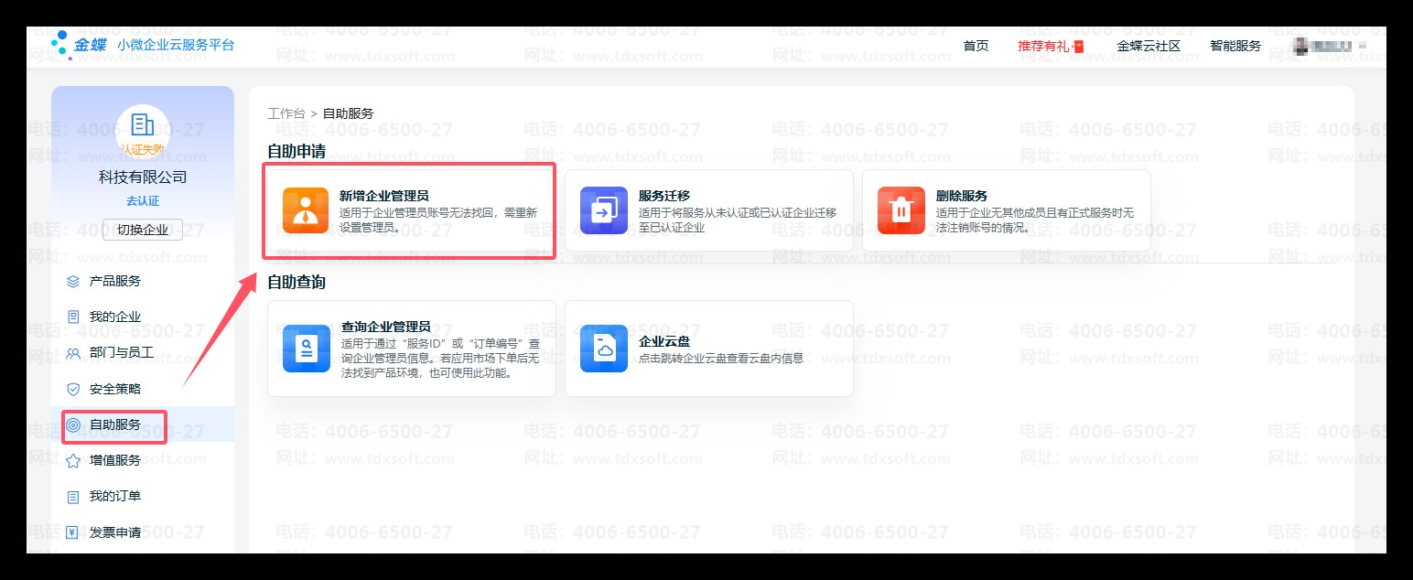Click the 金蝶 logo in header

80,45
